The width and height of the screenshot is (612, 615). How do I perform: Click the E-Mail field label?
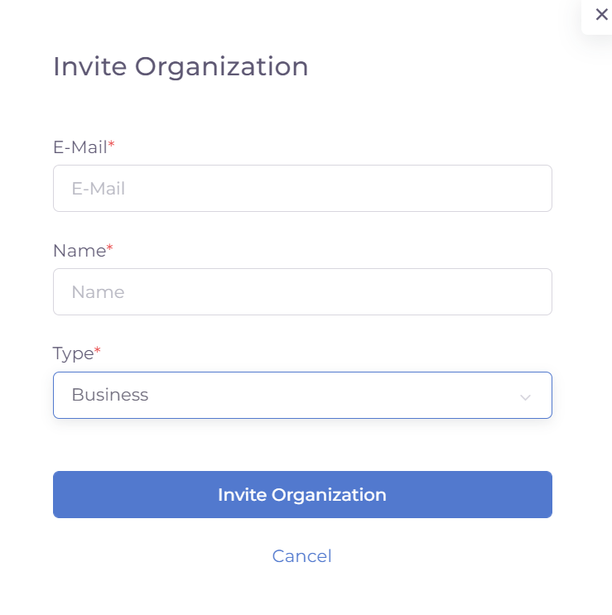80,147
